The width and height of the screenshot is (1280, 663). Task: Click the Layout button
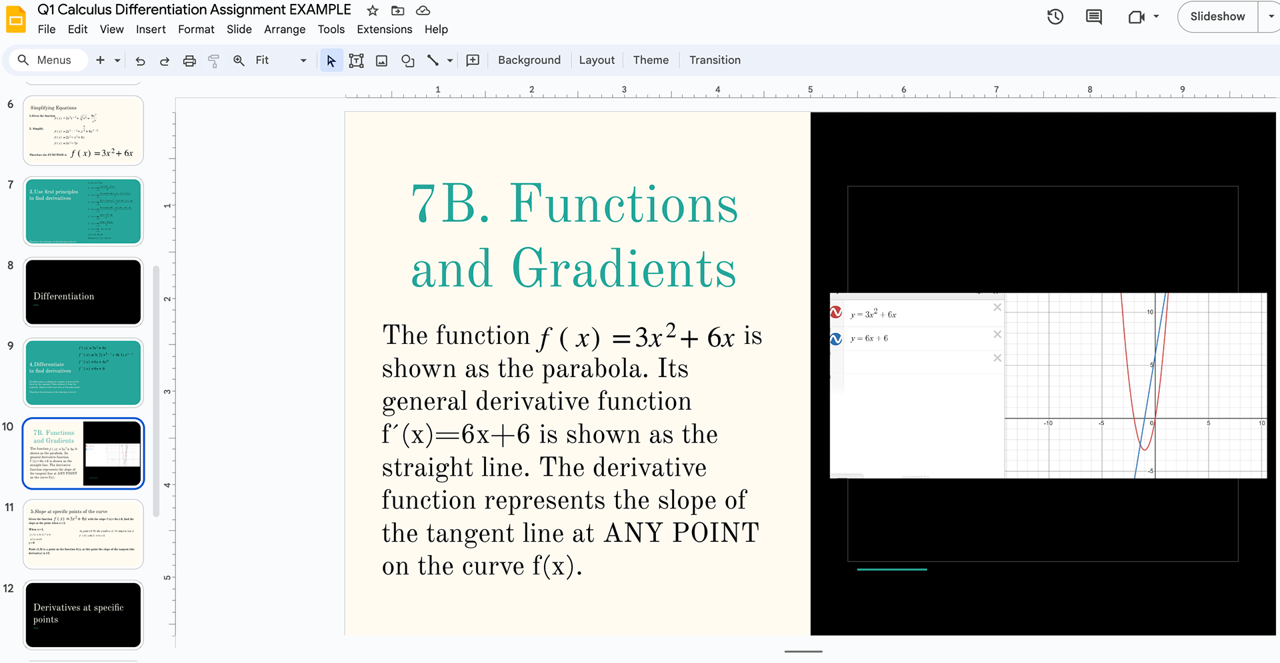[597, 60]
